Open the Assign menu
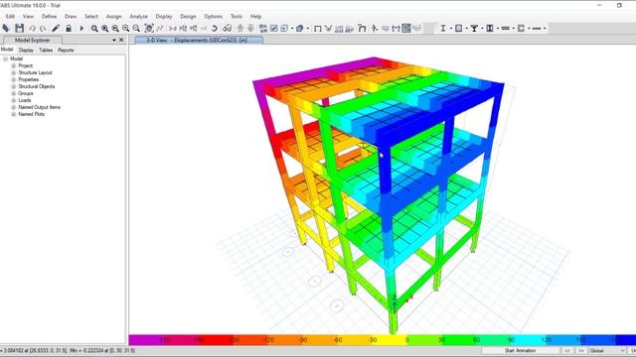Viewport: 636px width, 357px height. coord(113,16)
